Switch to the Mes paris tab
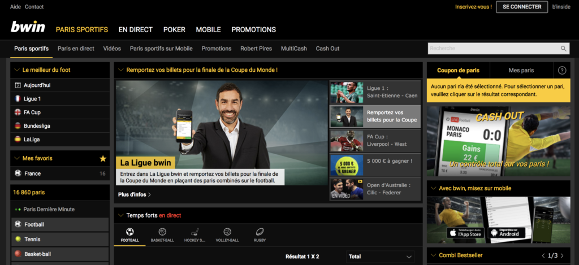The height and width of the screenshot is (265, 579). click(x=521, y=71)
